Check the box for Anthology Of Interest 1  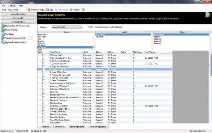[x=43, y=86]
